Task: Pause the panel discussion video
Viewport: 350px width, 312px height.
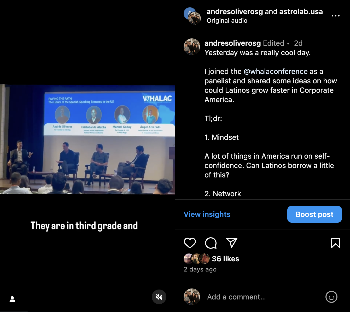Action: point(87,139)
